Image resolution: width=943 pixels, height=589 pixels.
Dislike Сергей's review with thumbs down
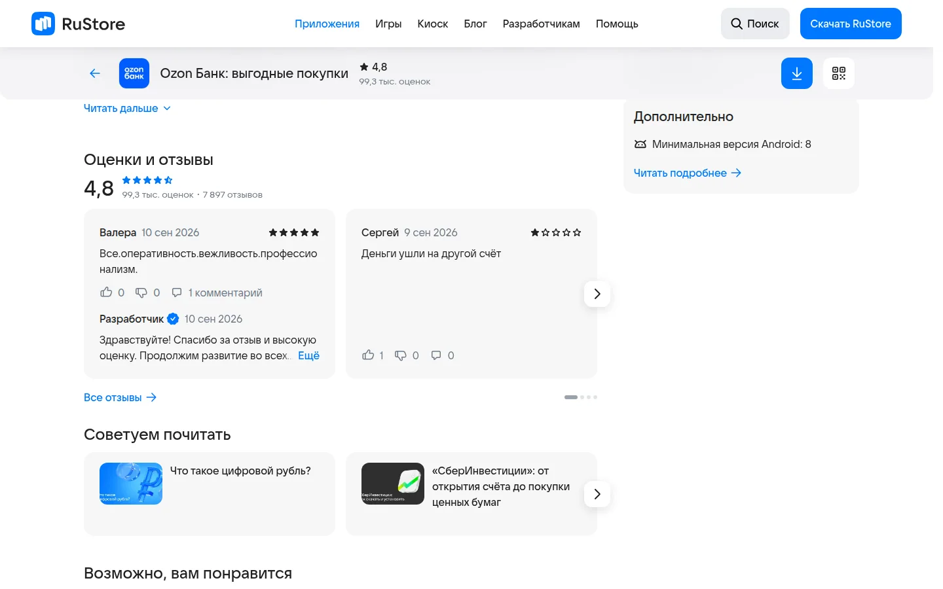tap(401, 355)
